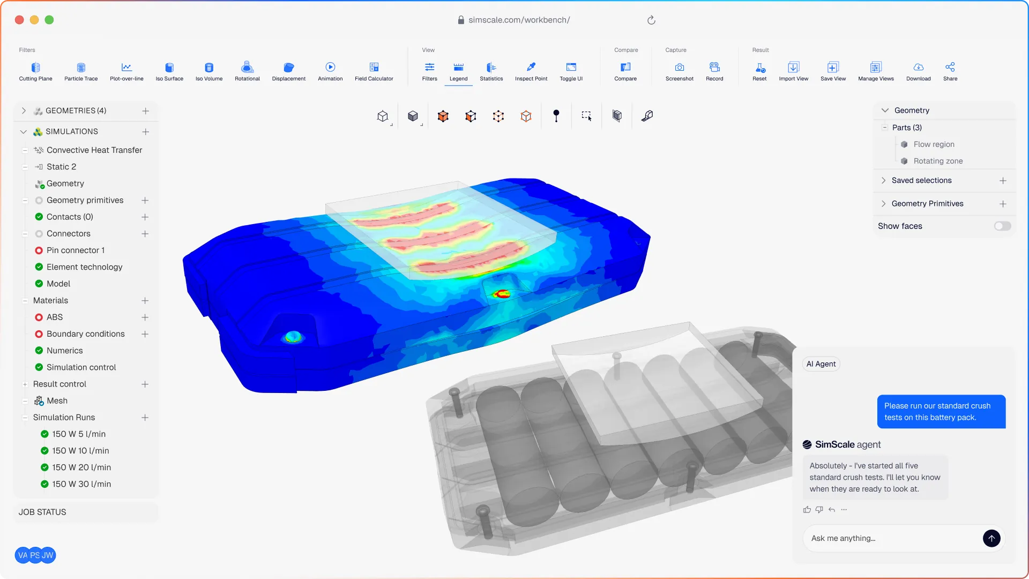This screenshot has height=579, width=1029.
Task: Activate the box selection tool
Action: [x=586, y=116]
